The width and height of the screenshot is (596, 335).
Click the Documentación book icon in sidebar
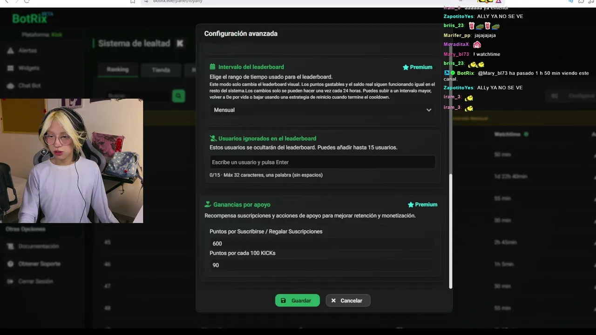coord(10,246)
